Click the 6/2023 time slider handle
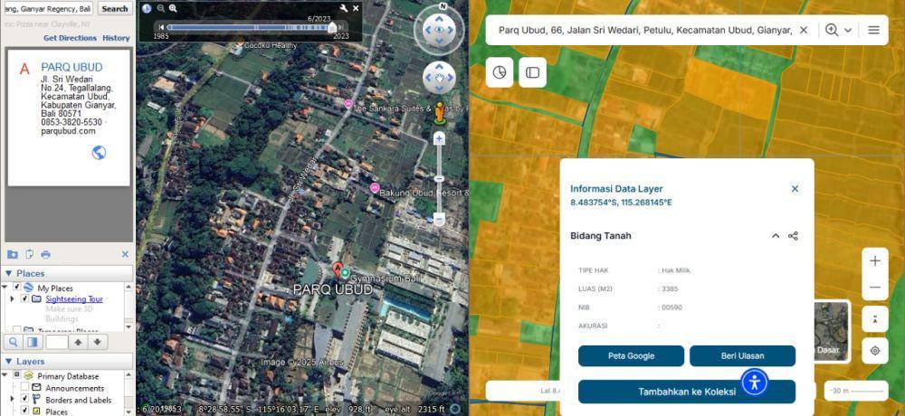This screenshot has width=905, height=416. point(332,27)
